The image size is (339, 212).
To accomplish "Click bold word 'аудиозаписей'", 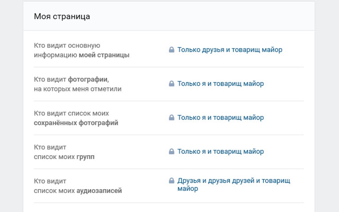I will [99, 191].
